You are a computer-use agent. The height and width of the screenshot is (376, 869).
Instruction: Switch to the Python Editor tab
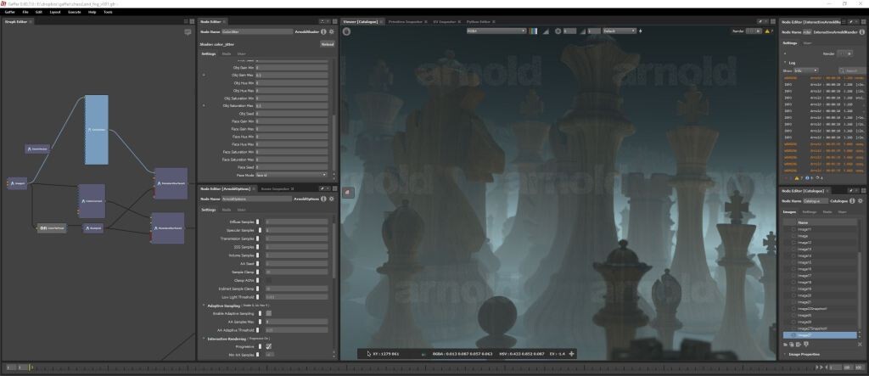click(x=479, y=21)
